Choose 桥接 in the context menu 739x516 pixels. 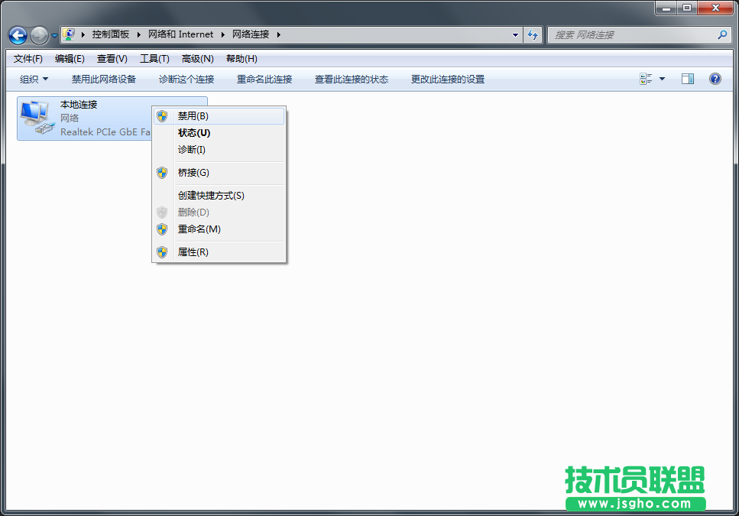(x=193, y=172)
